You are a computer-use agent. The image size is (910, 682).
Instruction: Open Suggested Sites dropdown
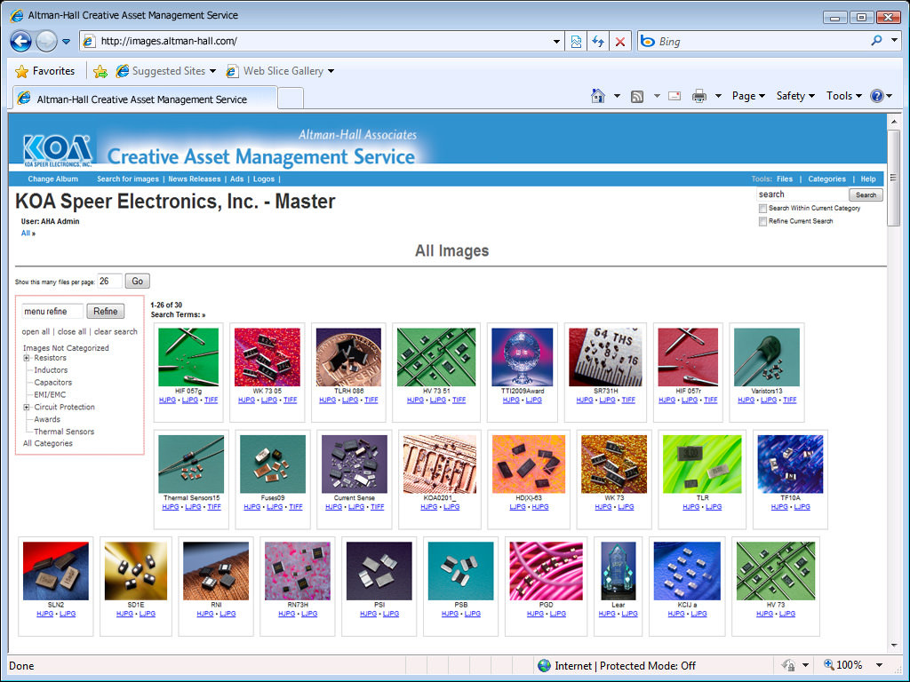click(166, 71)
